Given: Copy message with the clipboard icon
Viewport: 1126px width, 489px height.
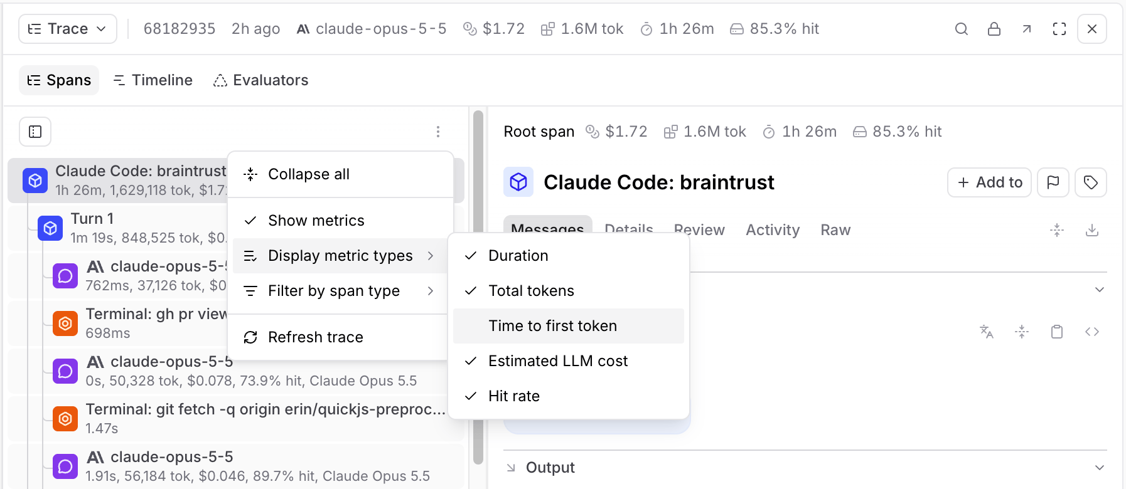Looking at the screenshot, I should (1057, 332).
